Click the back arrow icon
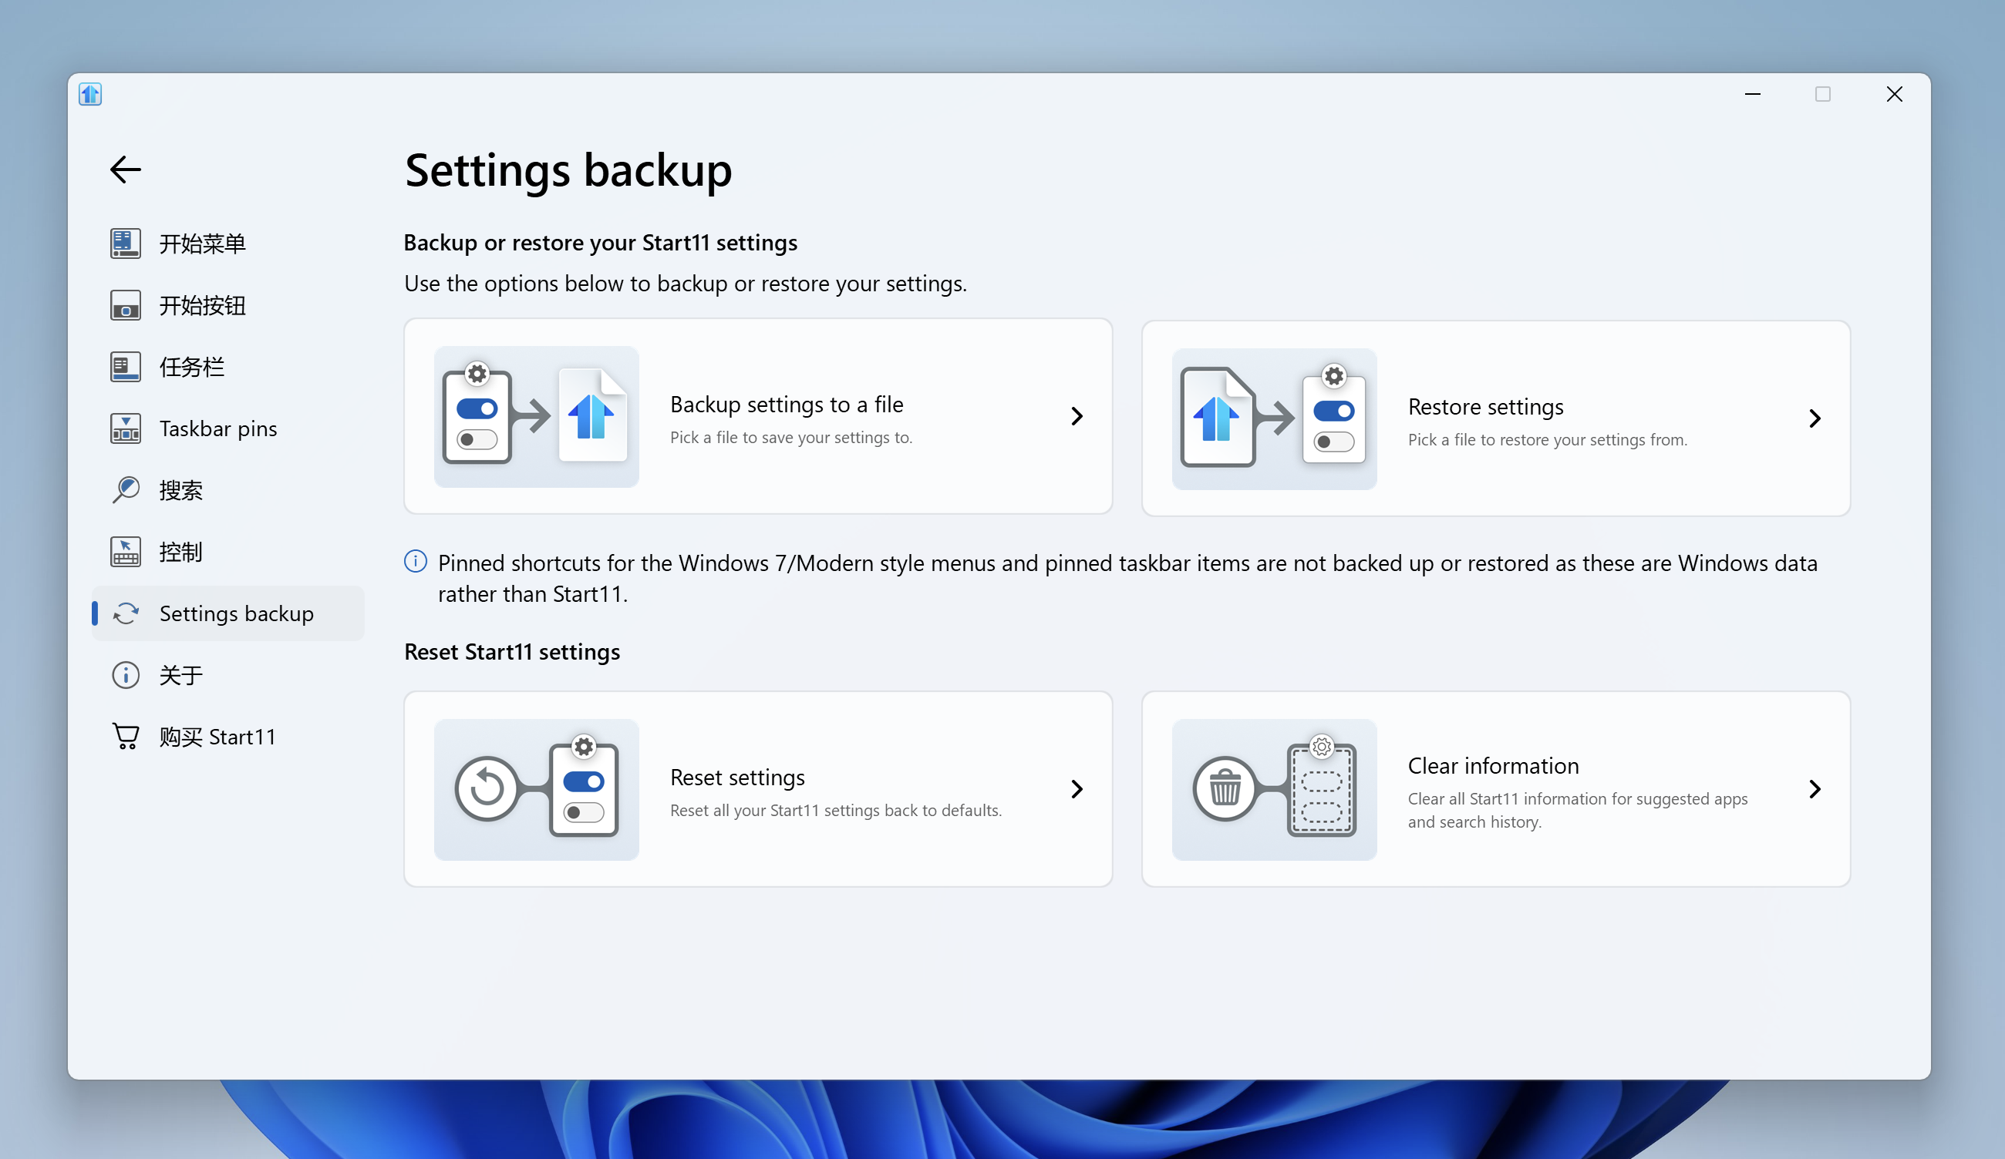Viewport: 2005px width, 1159px height. tap(125, 170)
